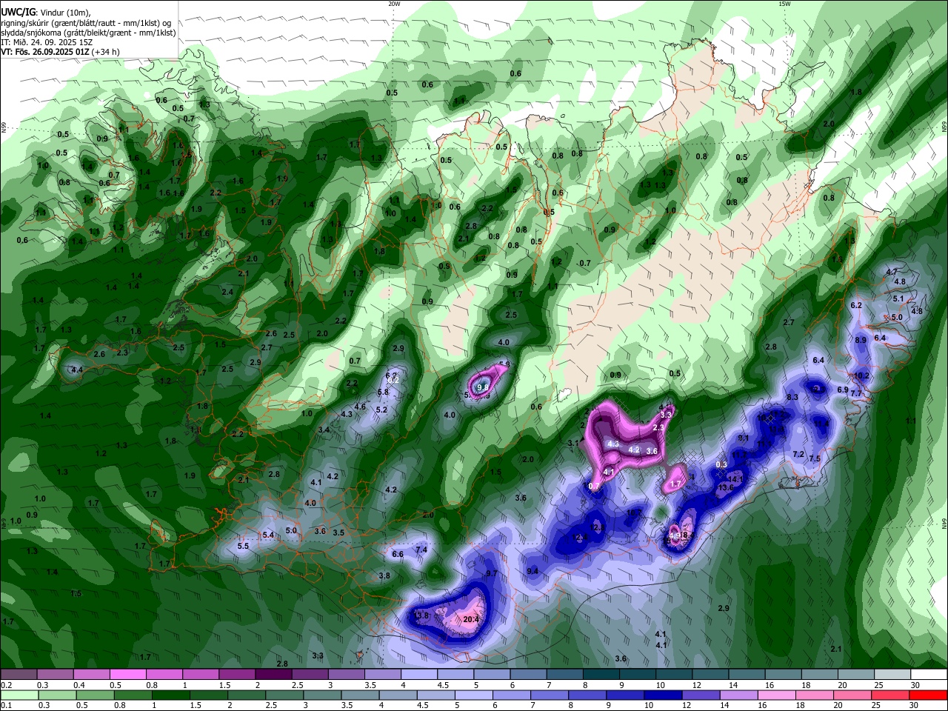Click the 5.8 precipitation value on the map
Screen dimensions: 948x711
tap(383, 393)
